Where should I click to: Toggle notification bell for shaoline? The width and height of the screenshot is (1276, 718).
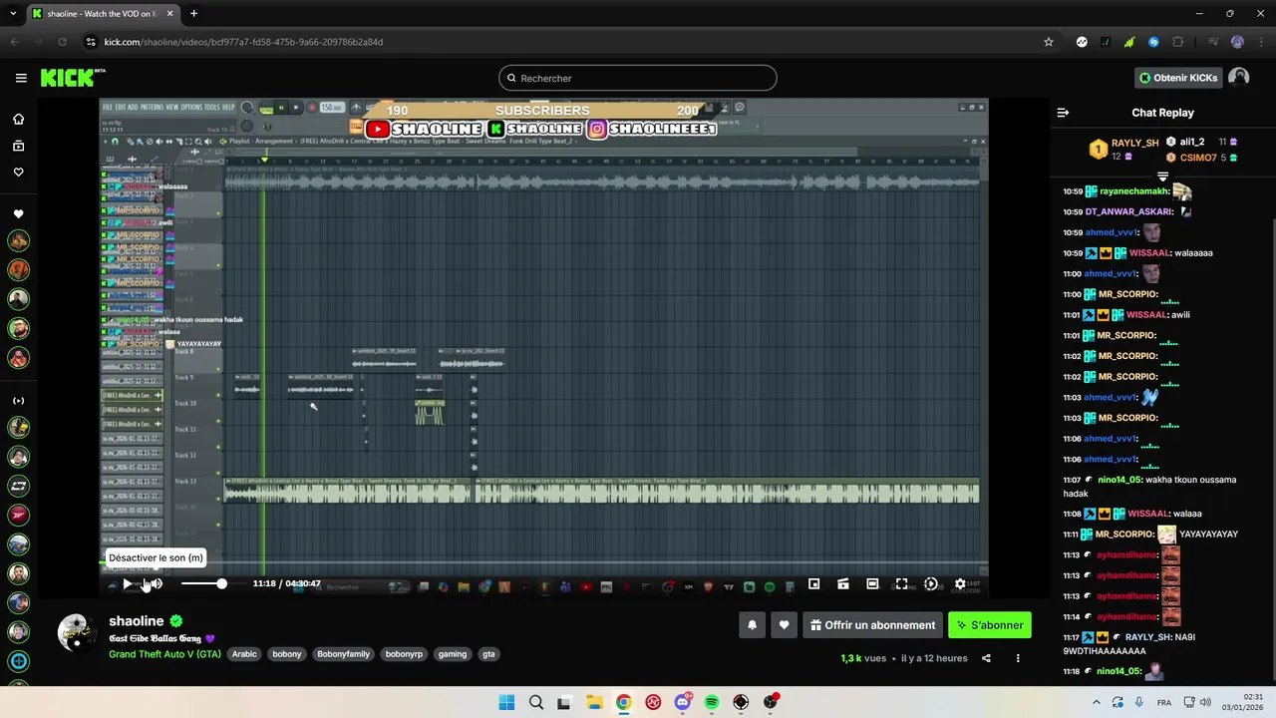(753, 625)
